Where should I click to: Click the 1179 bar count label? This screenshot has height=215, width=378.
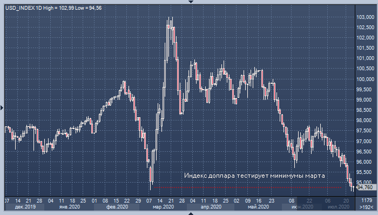point(367,200)
